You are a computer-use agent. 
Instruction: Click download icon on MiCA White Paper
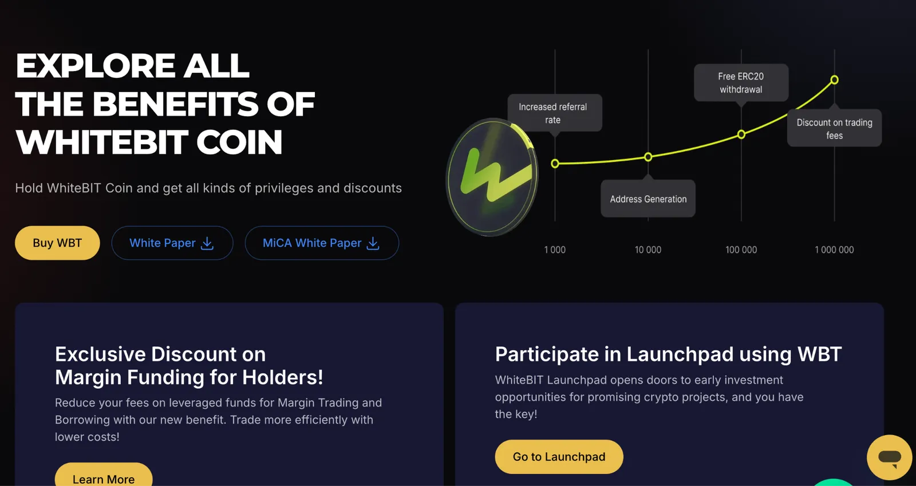click(x=373, y=243)
